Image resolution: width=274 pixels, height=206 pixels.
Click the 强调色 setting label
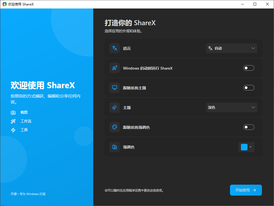click(129, 147)
